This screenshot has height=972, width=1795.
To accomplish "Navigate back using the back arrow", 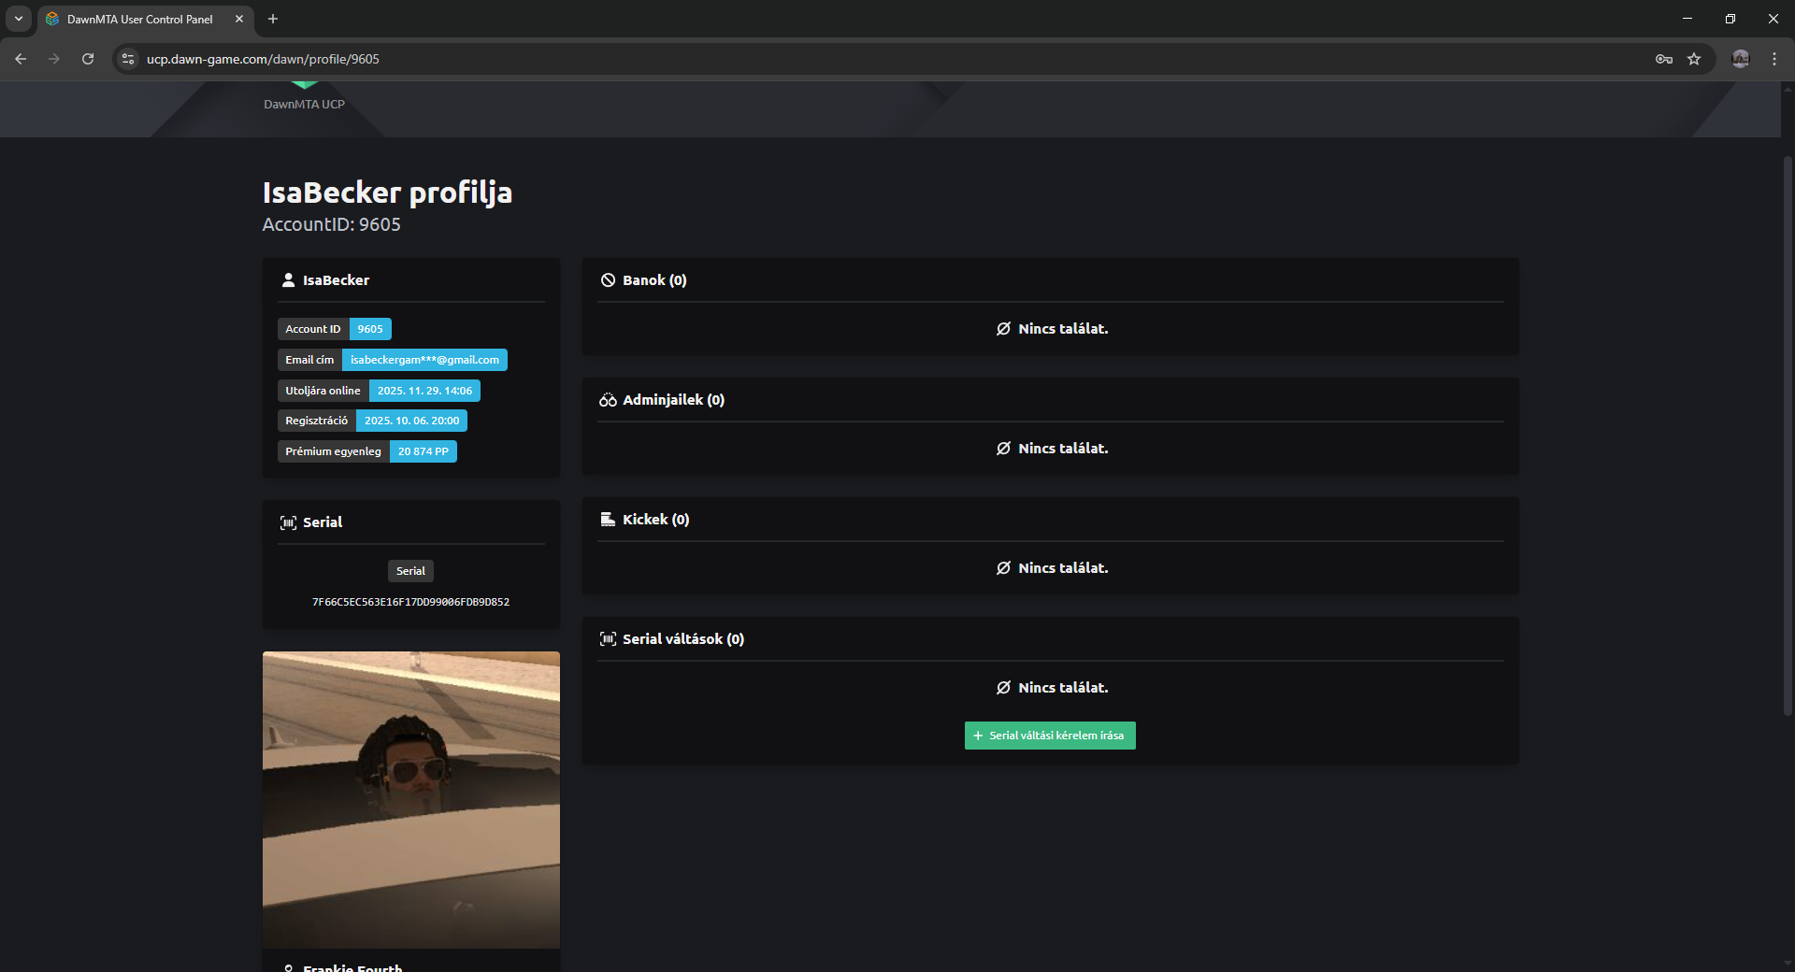I will click(x=20, y=58).
